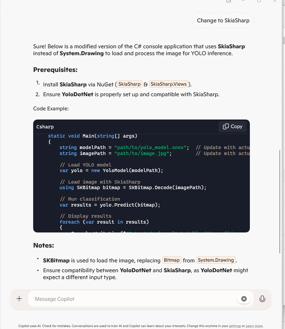This screenshot has width=285, height=329.
Task: Close the Copilot window
Action: pos(275,1)
